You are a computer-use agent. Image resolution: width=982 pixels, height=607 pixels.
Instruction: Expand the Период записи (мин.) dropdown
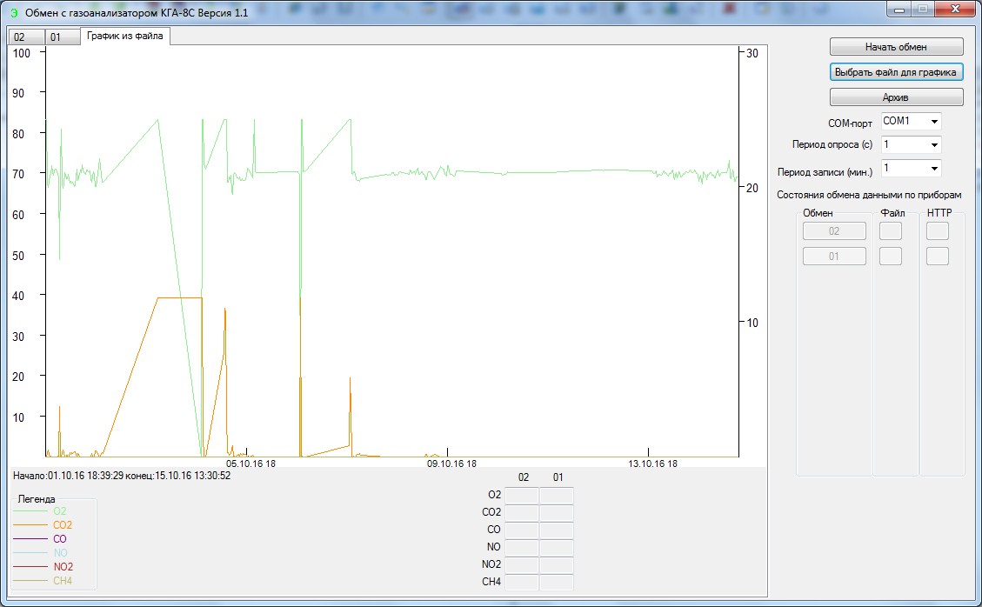912,169
